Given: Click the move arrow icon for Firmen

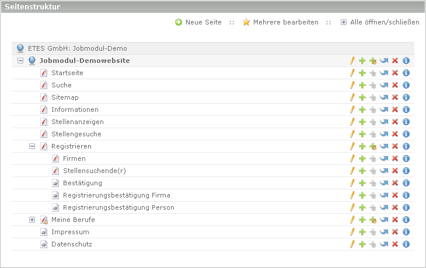Looking at the screenshot, I should click(384, 158).
